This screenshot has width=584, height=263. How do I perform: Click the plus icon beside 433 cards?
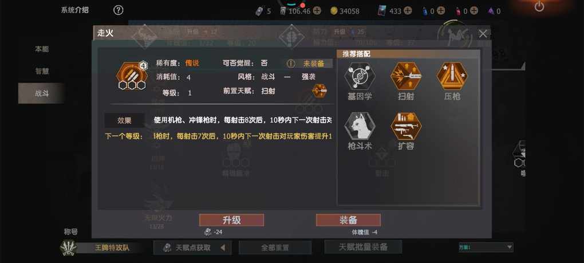(408, 11)
